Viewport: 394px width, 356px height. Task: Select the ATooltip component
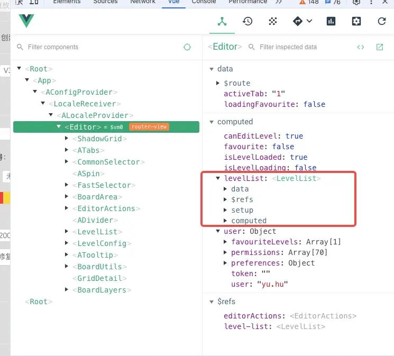pos(95,255)
